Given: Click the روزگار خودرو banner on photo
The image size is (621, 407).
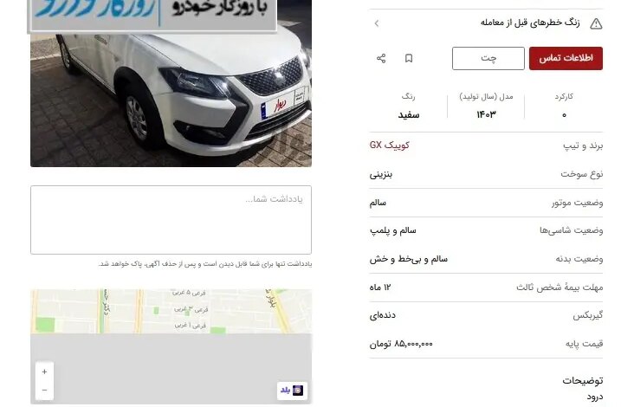Looking at the screenshot, I should [152, 14].
